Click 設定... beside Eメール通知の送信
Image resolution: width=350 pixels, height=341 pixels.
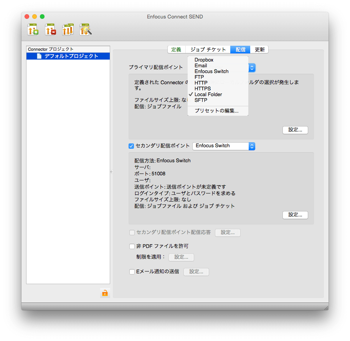(x=196, y=272)
